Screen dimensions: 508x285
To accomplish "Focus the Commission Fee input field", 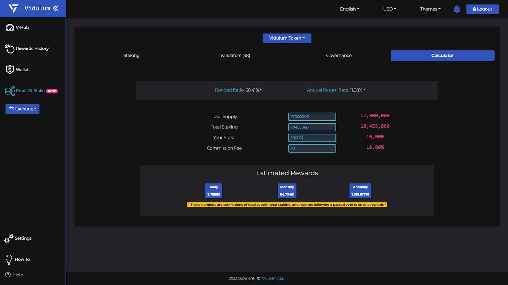I will (x=312, y=148).
